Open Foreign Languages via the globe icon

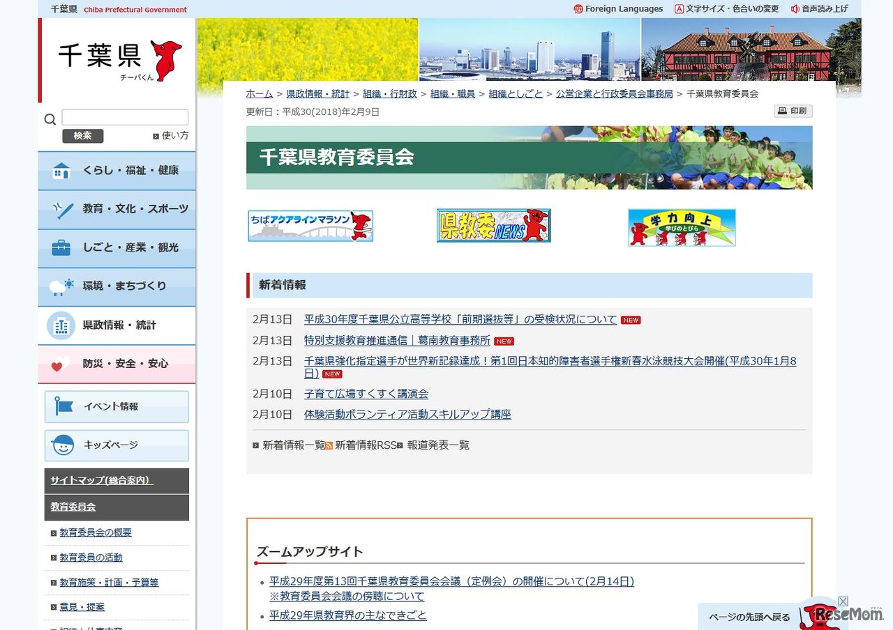tap(578, 9)
